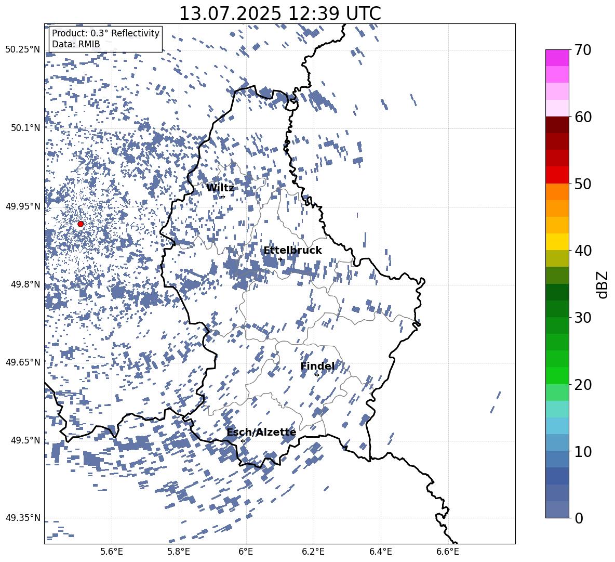Click the 49.5°N latitude label
This screenshot has height=562, width=615.
(25, 440)
